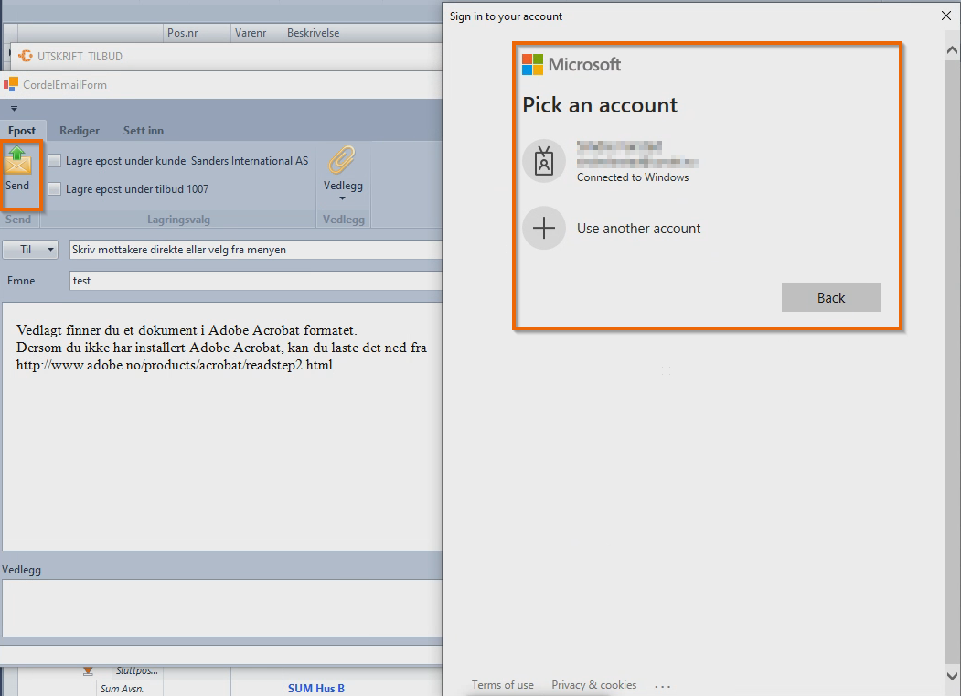Open the Til recipient dropdown
The image size is (961, 696).
coord(31,250)
